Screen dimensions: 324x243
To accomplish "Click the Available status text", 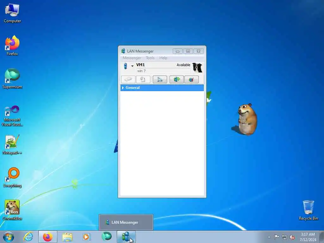I will [183, 65].
